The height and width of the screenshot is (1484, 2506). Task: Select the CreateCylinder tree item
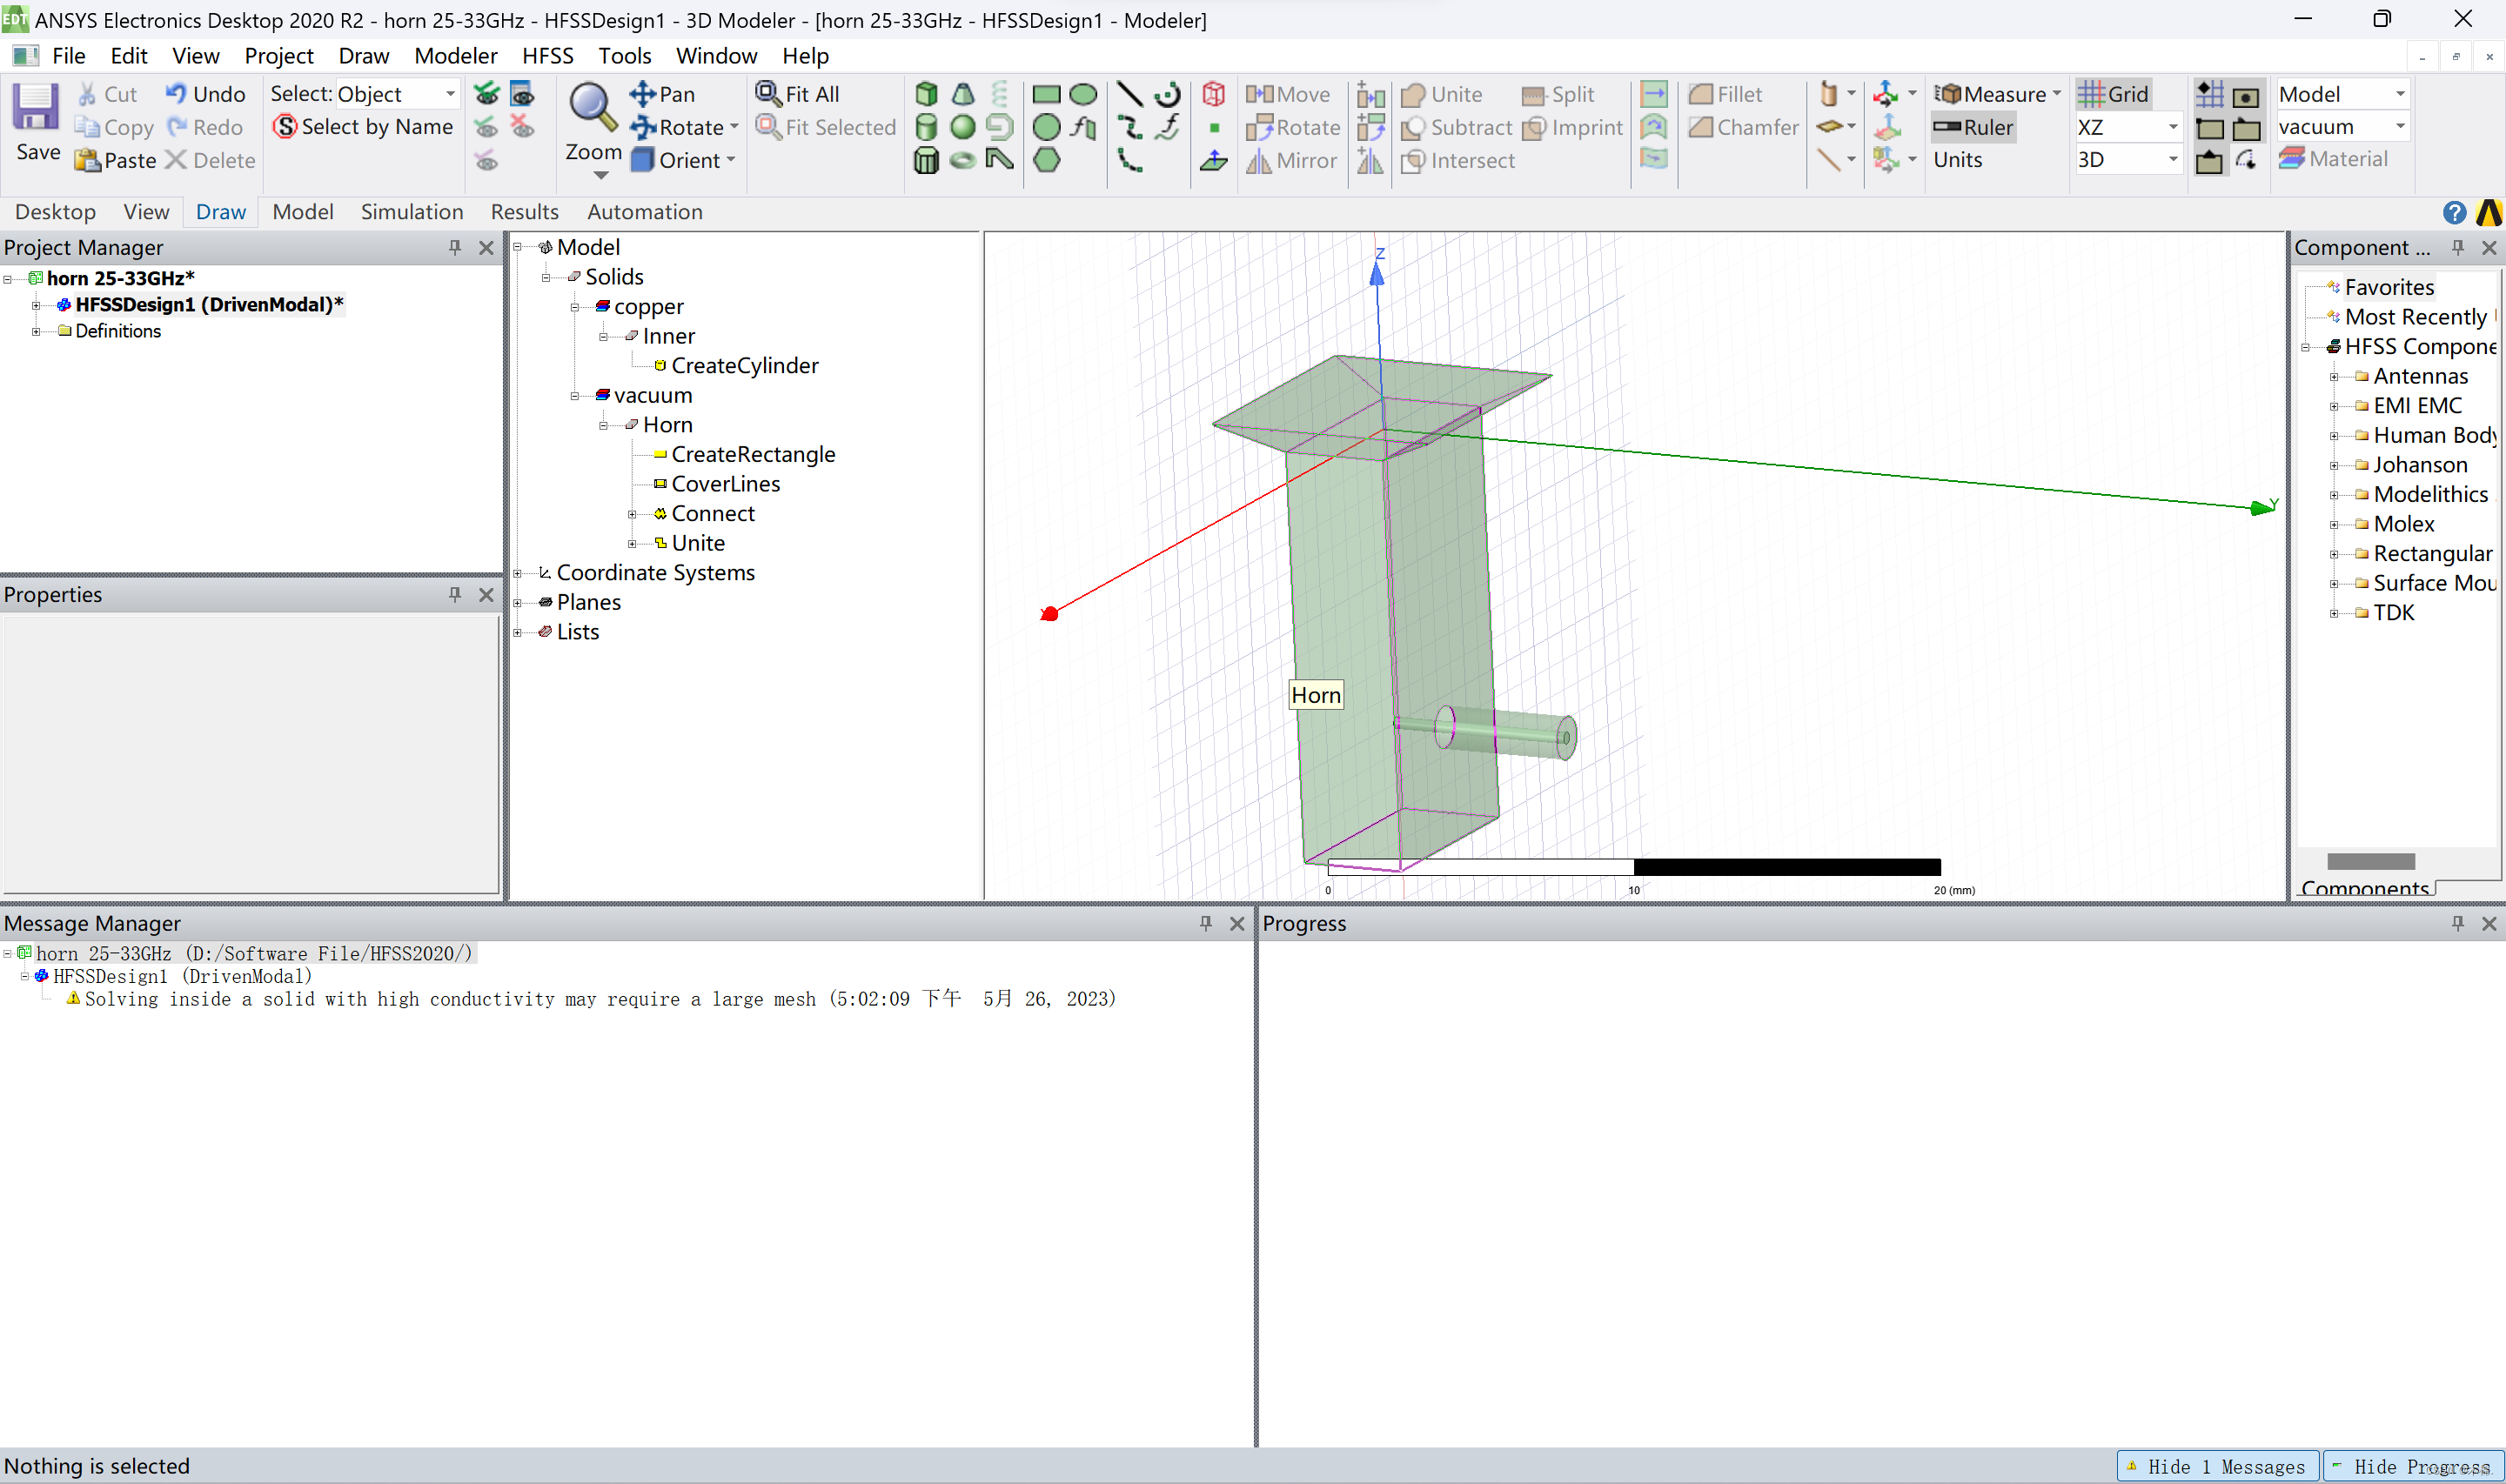pyautogui.click(x=744, y=366)
